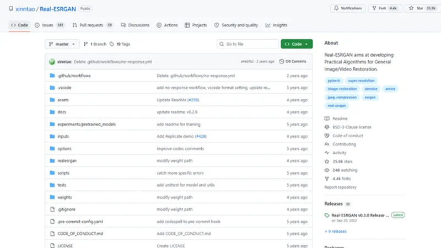Open the Releases heading link
Viewport: 441px width, 248px height.
click(x=334, y=203)
